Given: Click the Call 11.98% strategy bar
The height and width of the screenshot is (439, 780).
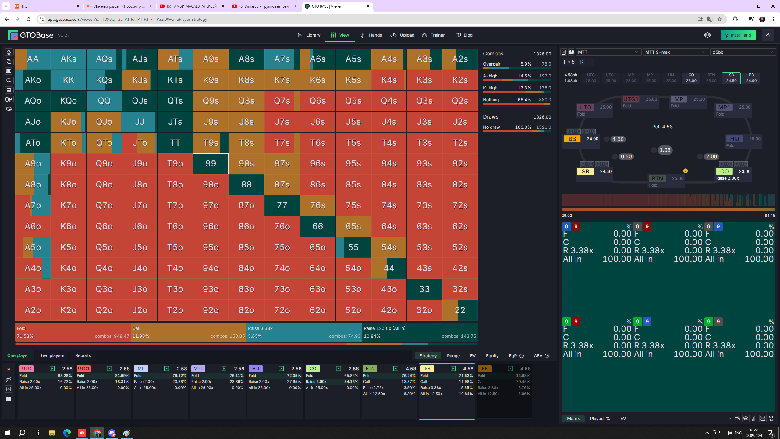Looking at the screenshot, I should coord(189,332).
